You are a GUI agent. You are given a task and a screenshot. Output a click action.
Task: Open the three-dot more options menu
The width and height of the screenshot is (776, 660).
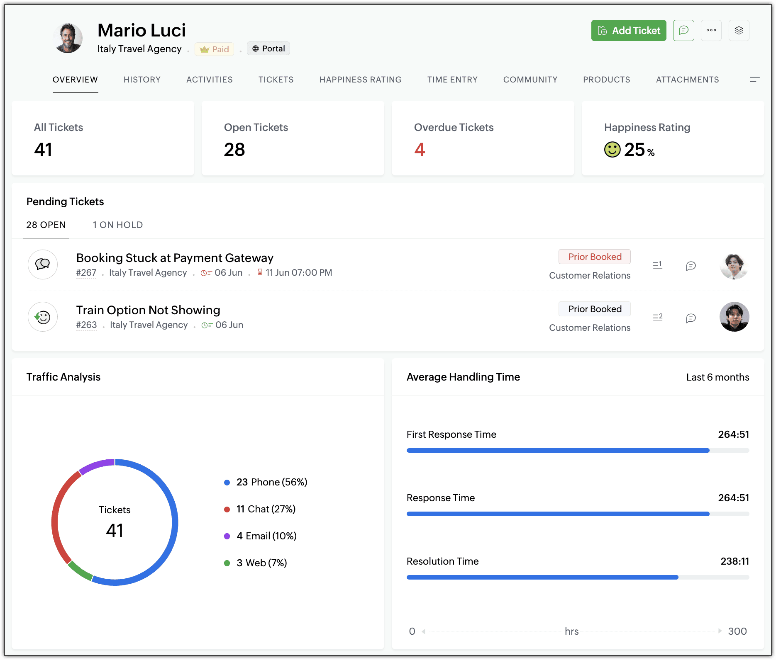711,31
